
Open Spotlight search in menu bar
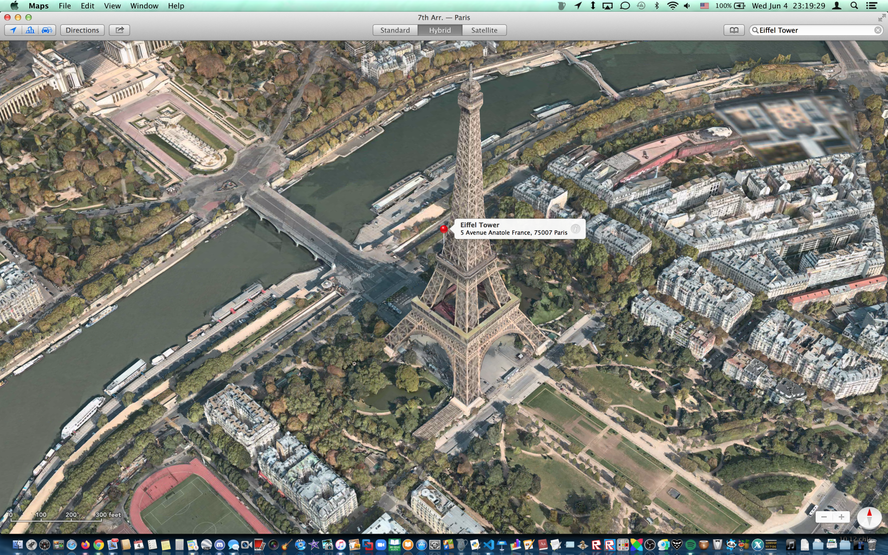(x=854, y=6)
